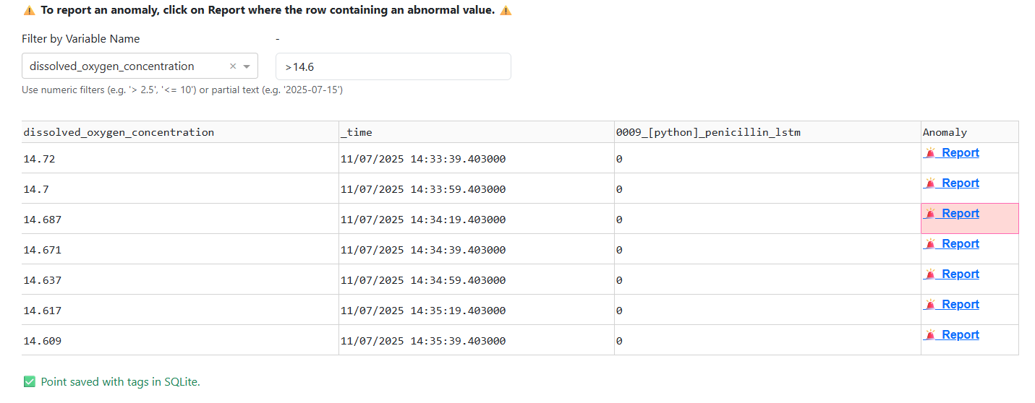Screen dimensions: 1035x403
Task: Select the 14.609 value cell
Action: click(43, 341)
